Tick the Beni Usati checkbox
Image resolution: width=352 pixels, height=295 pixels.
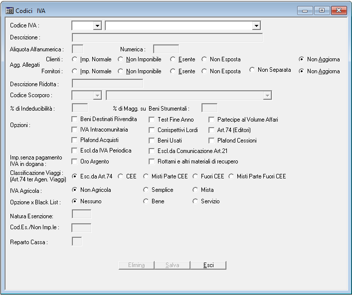(152, 141)
